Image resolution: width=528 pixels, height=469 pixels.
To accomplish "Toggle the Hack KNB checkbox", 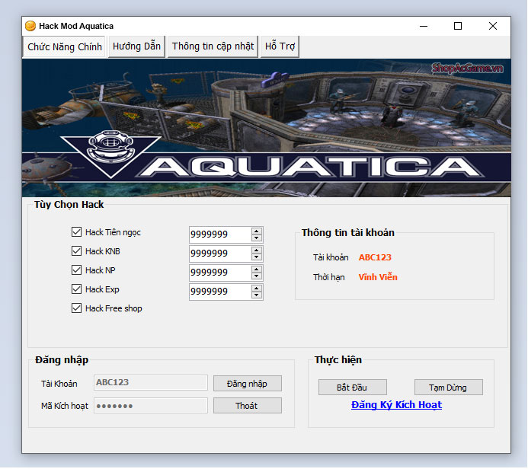I will point(76,251).
